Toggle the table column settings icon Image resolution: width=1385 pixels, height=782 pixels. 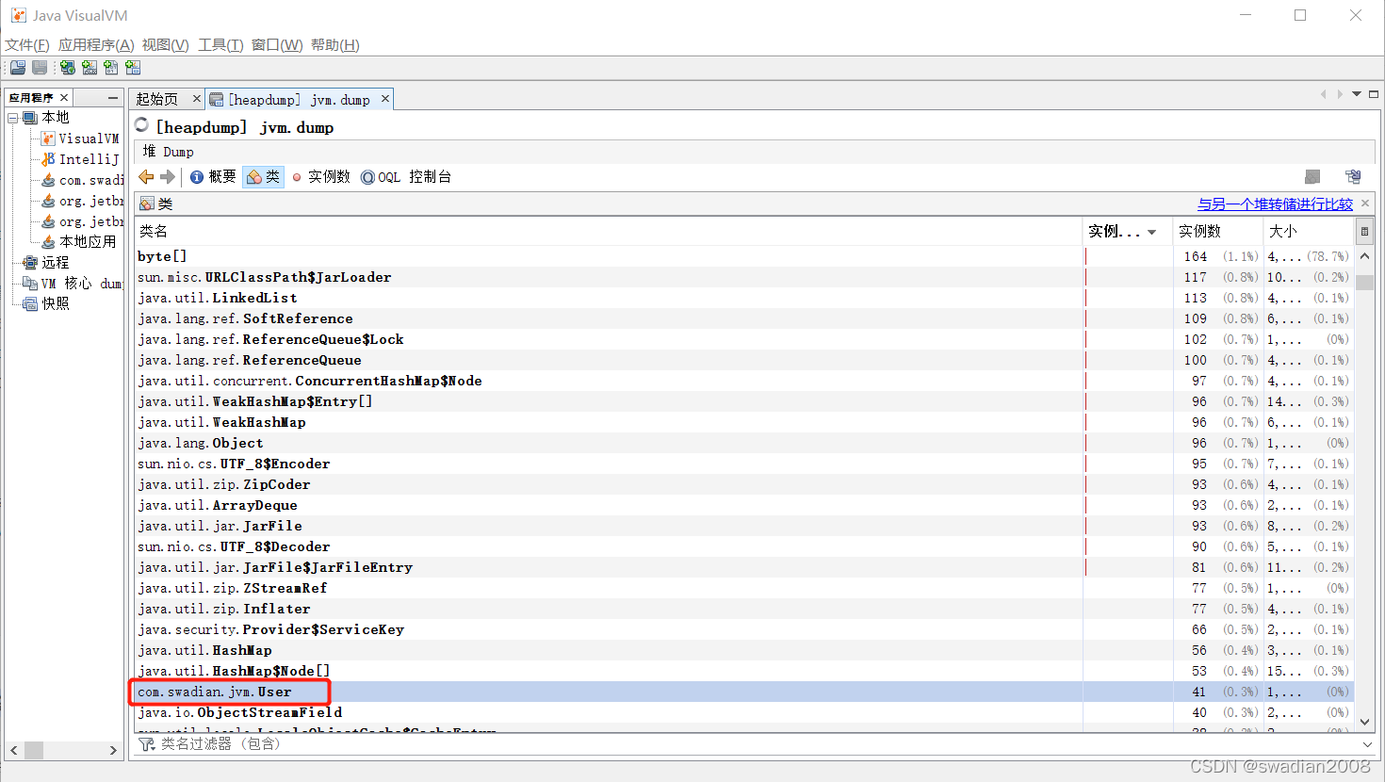(1365, 231)
